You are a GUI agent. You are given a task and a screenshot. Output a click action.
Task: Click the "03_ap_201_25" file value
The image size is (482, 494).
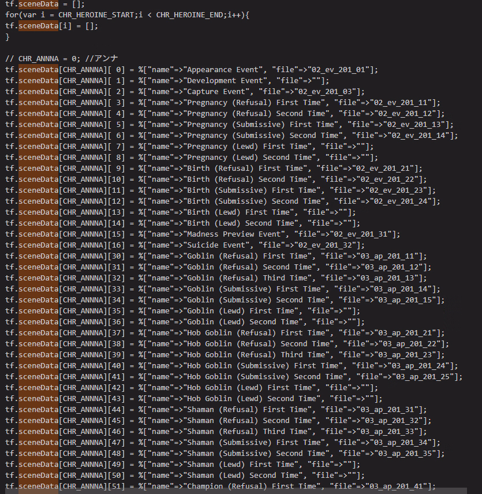428,377
